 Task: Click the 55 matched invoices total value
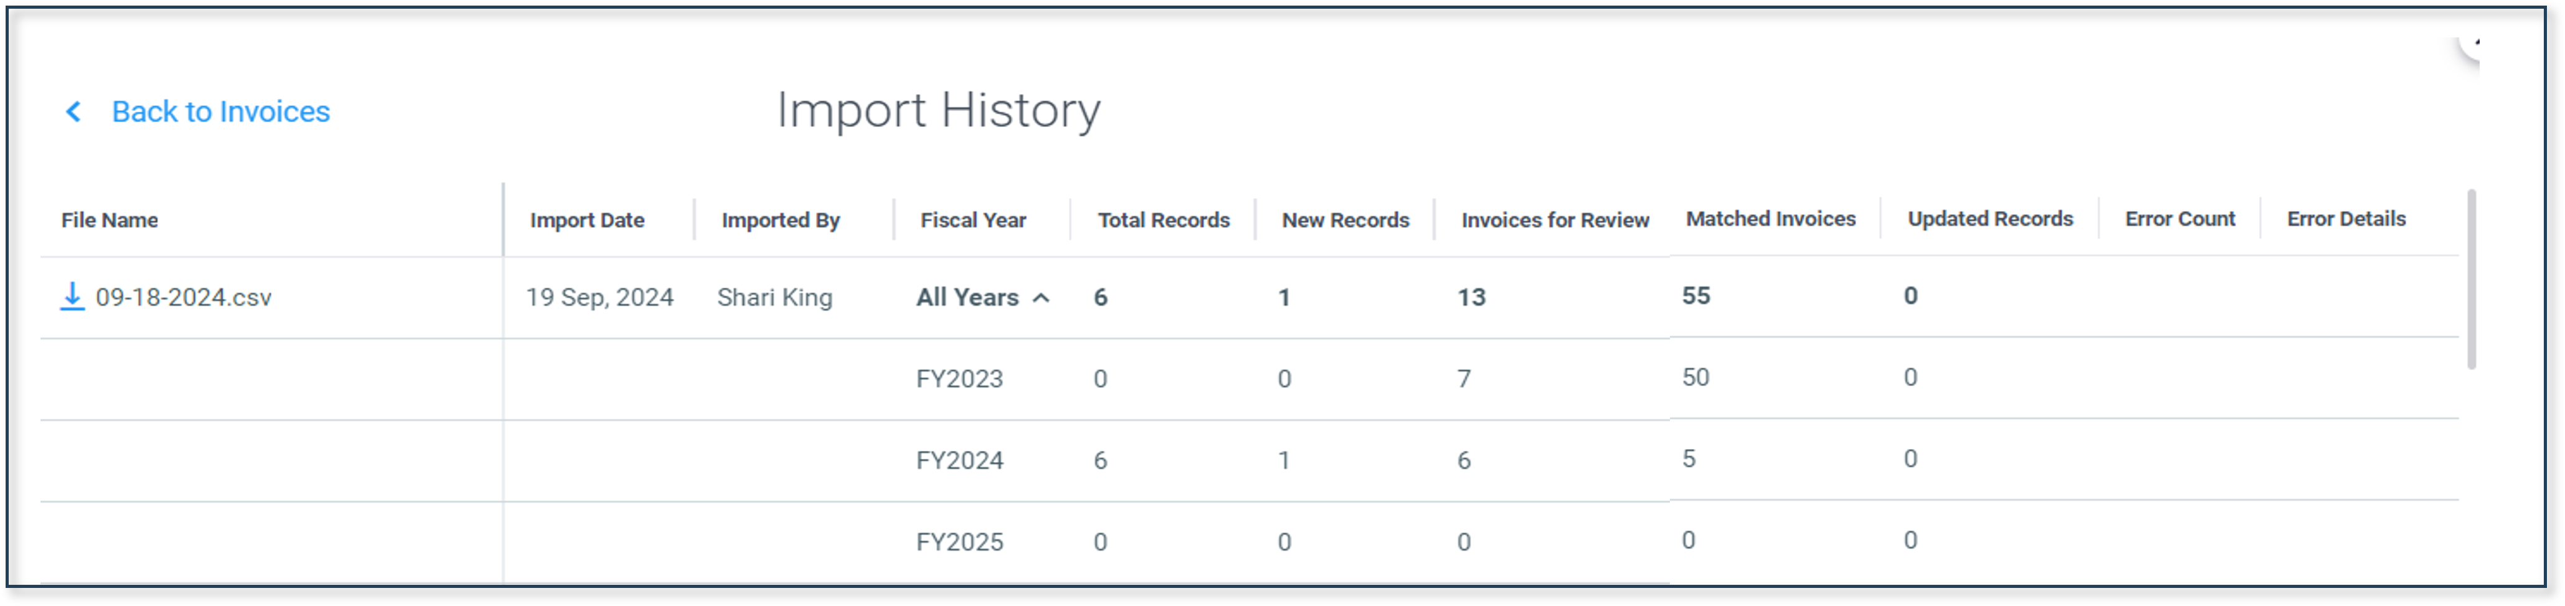(x=1695, y=296)
